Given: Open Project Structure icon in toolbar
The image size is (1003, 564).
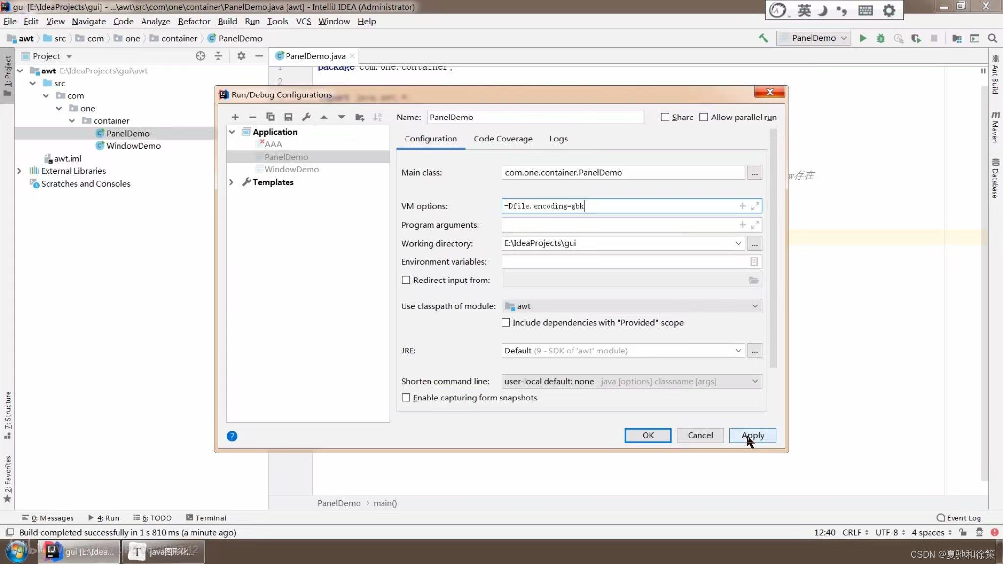Looking at the screenshot, I should 957,38.
